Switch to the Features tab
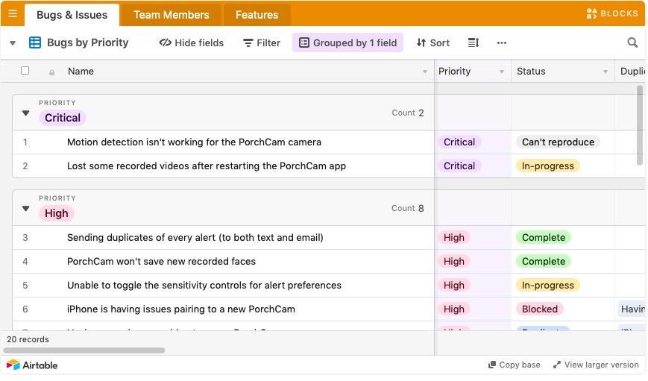The width and height of the screenshot is (648, 381). pos(257,15)
